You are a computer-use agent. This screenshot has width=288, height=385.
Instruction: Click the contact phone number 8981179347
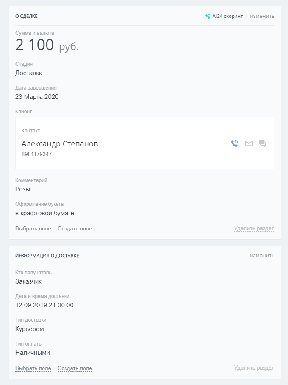[x=36, y=154]
